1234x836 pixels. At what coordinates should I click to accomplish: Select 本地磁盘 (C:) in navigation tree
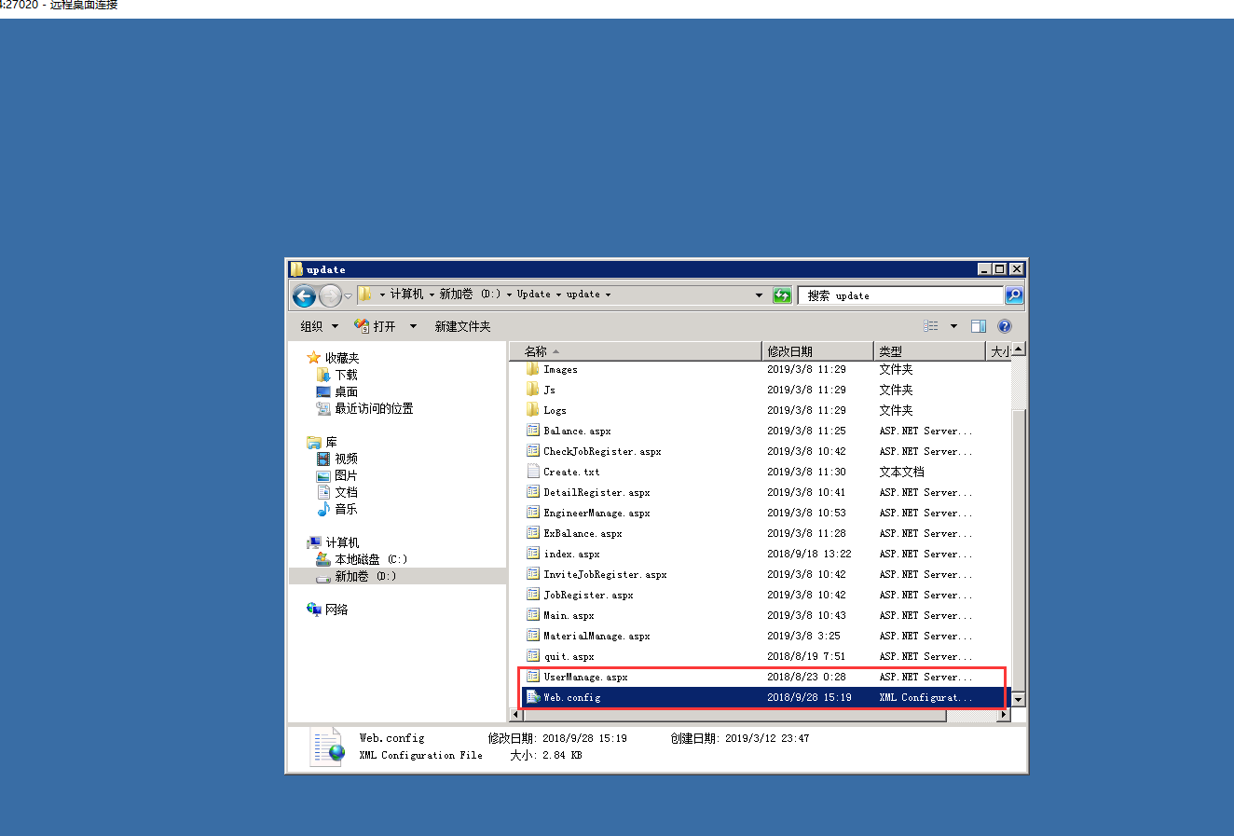pos(370,559)
